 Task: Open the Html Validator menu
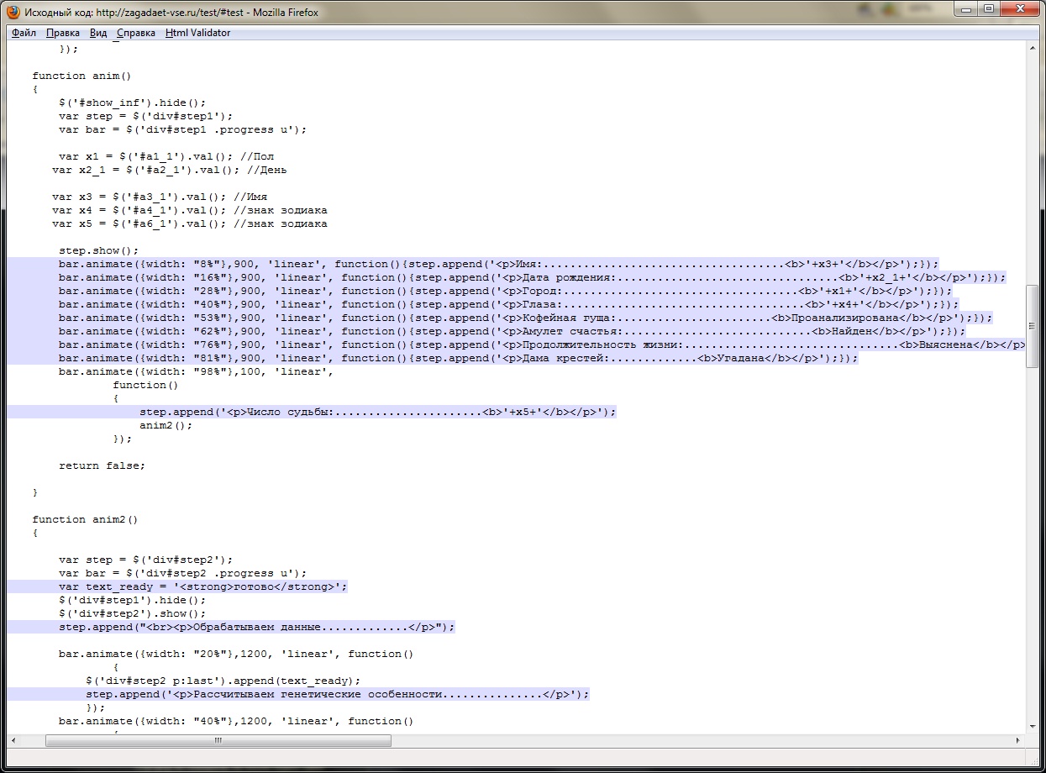[197, 33]
